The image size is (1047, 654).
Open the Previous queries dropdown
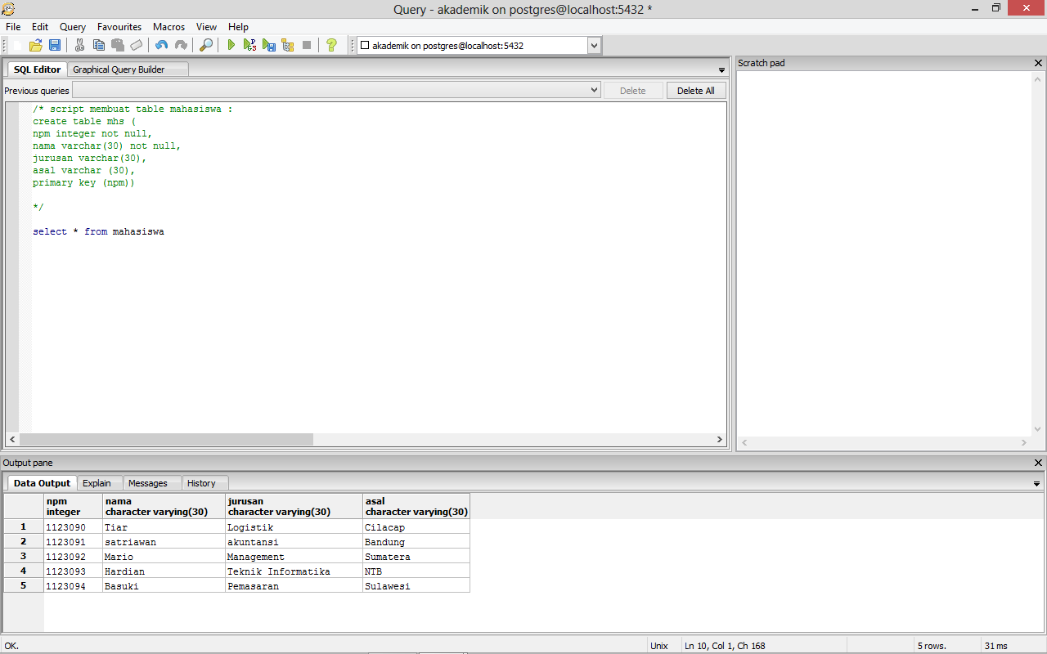click(595, 90)
